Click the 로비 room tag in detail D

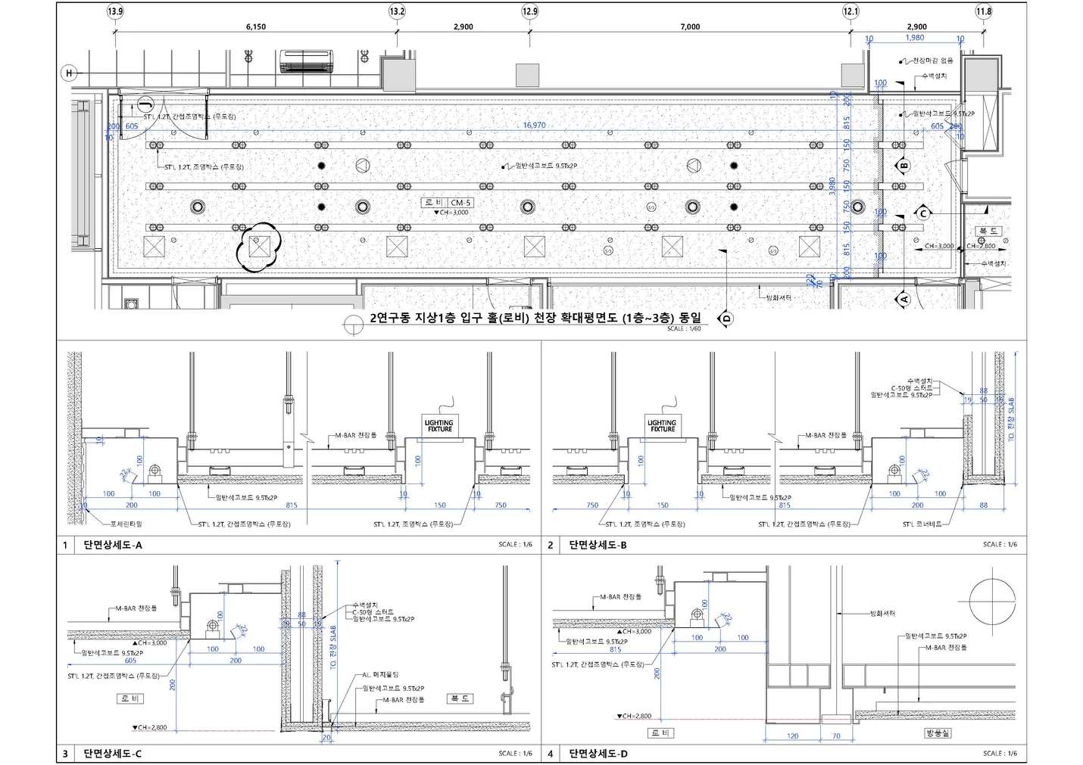pyautogui.click(x=661, y=733)
